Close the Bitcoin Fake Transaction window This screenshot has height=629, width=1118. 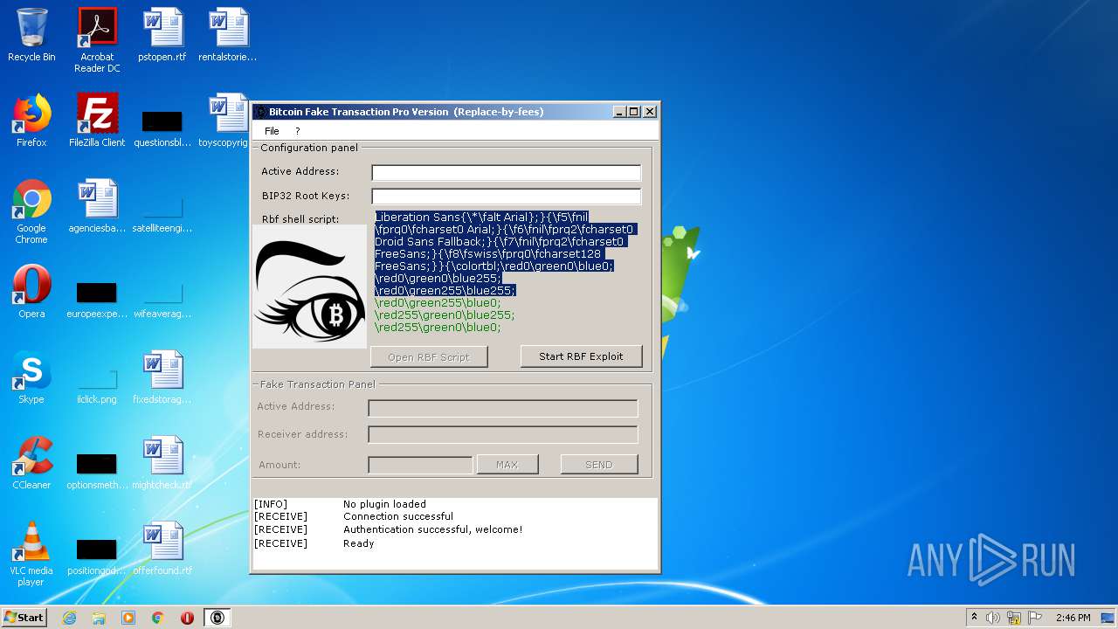[x=649, y=112]
